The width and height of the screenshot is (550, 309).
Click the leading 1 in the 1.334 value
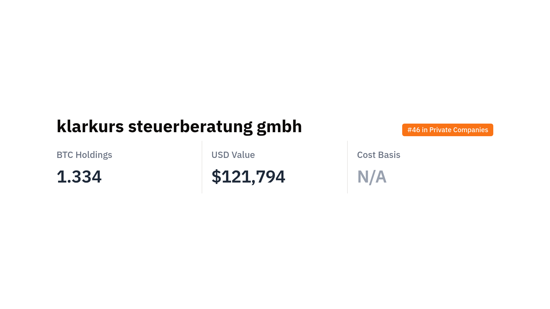pos(61,177)
